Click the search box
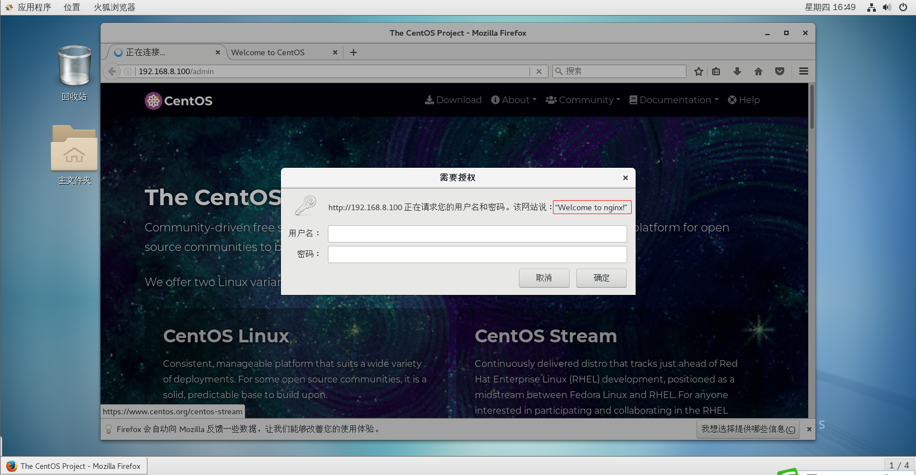Viewport: 916px width, 475px height. point(619,71)
